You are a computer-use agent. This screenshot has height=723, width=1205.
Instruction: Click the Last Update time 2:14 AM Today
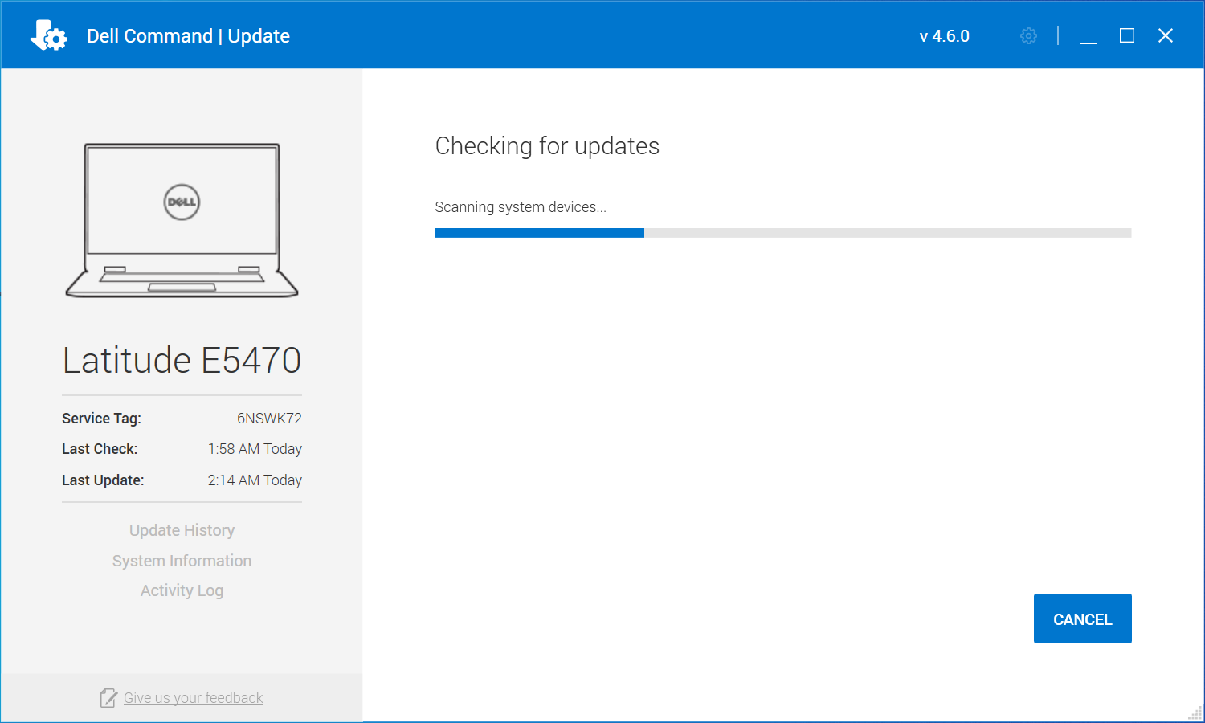255,480
